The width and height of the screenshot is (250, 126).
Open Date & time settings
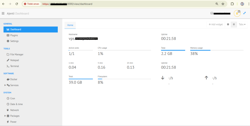tap(15, 104)
